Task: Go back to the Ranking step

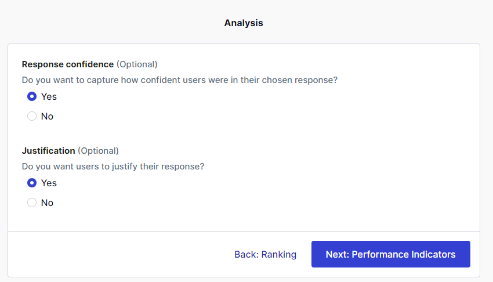Action: tap(265, 254)
